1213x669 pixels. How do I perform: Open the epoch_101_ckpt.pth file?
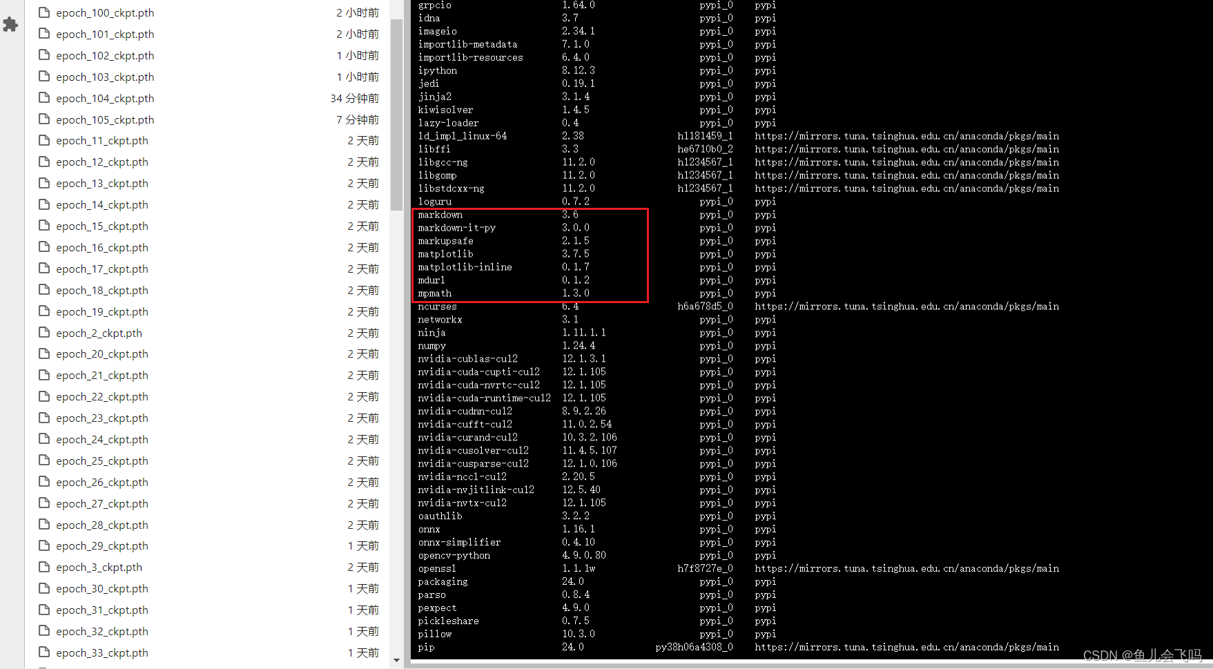pos(105,33)
